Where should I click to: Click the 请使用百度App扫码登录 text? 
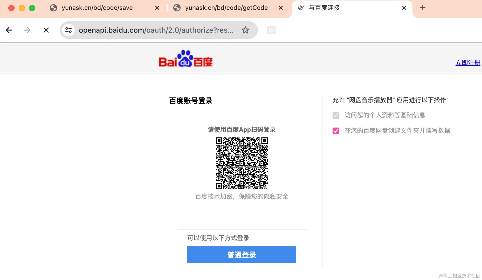point(242,129)
